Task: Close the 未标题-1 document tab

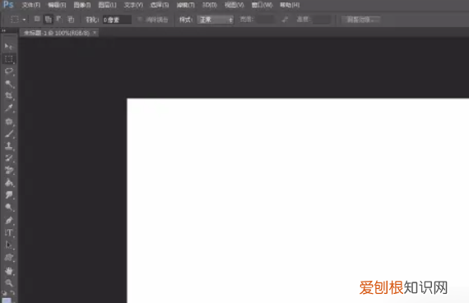Action: 95,33
